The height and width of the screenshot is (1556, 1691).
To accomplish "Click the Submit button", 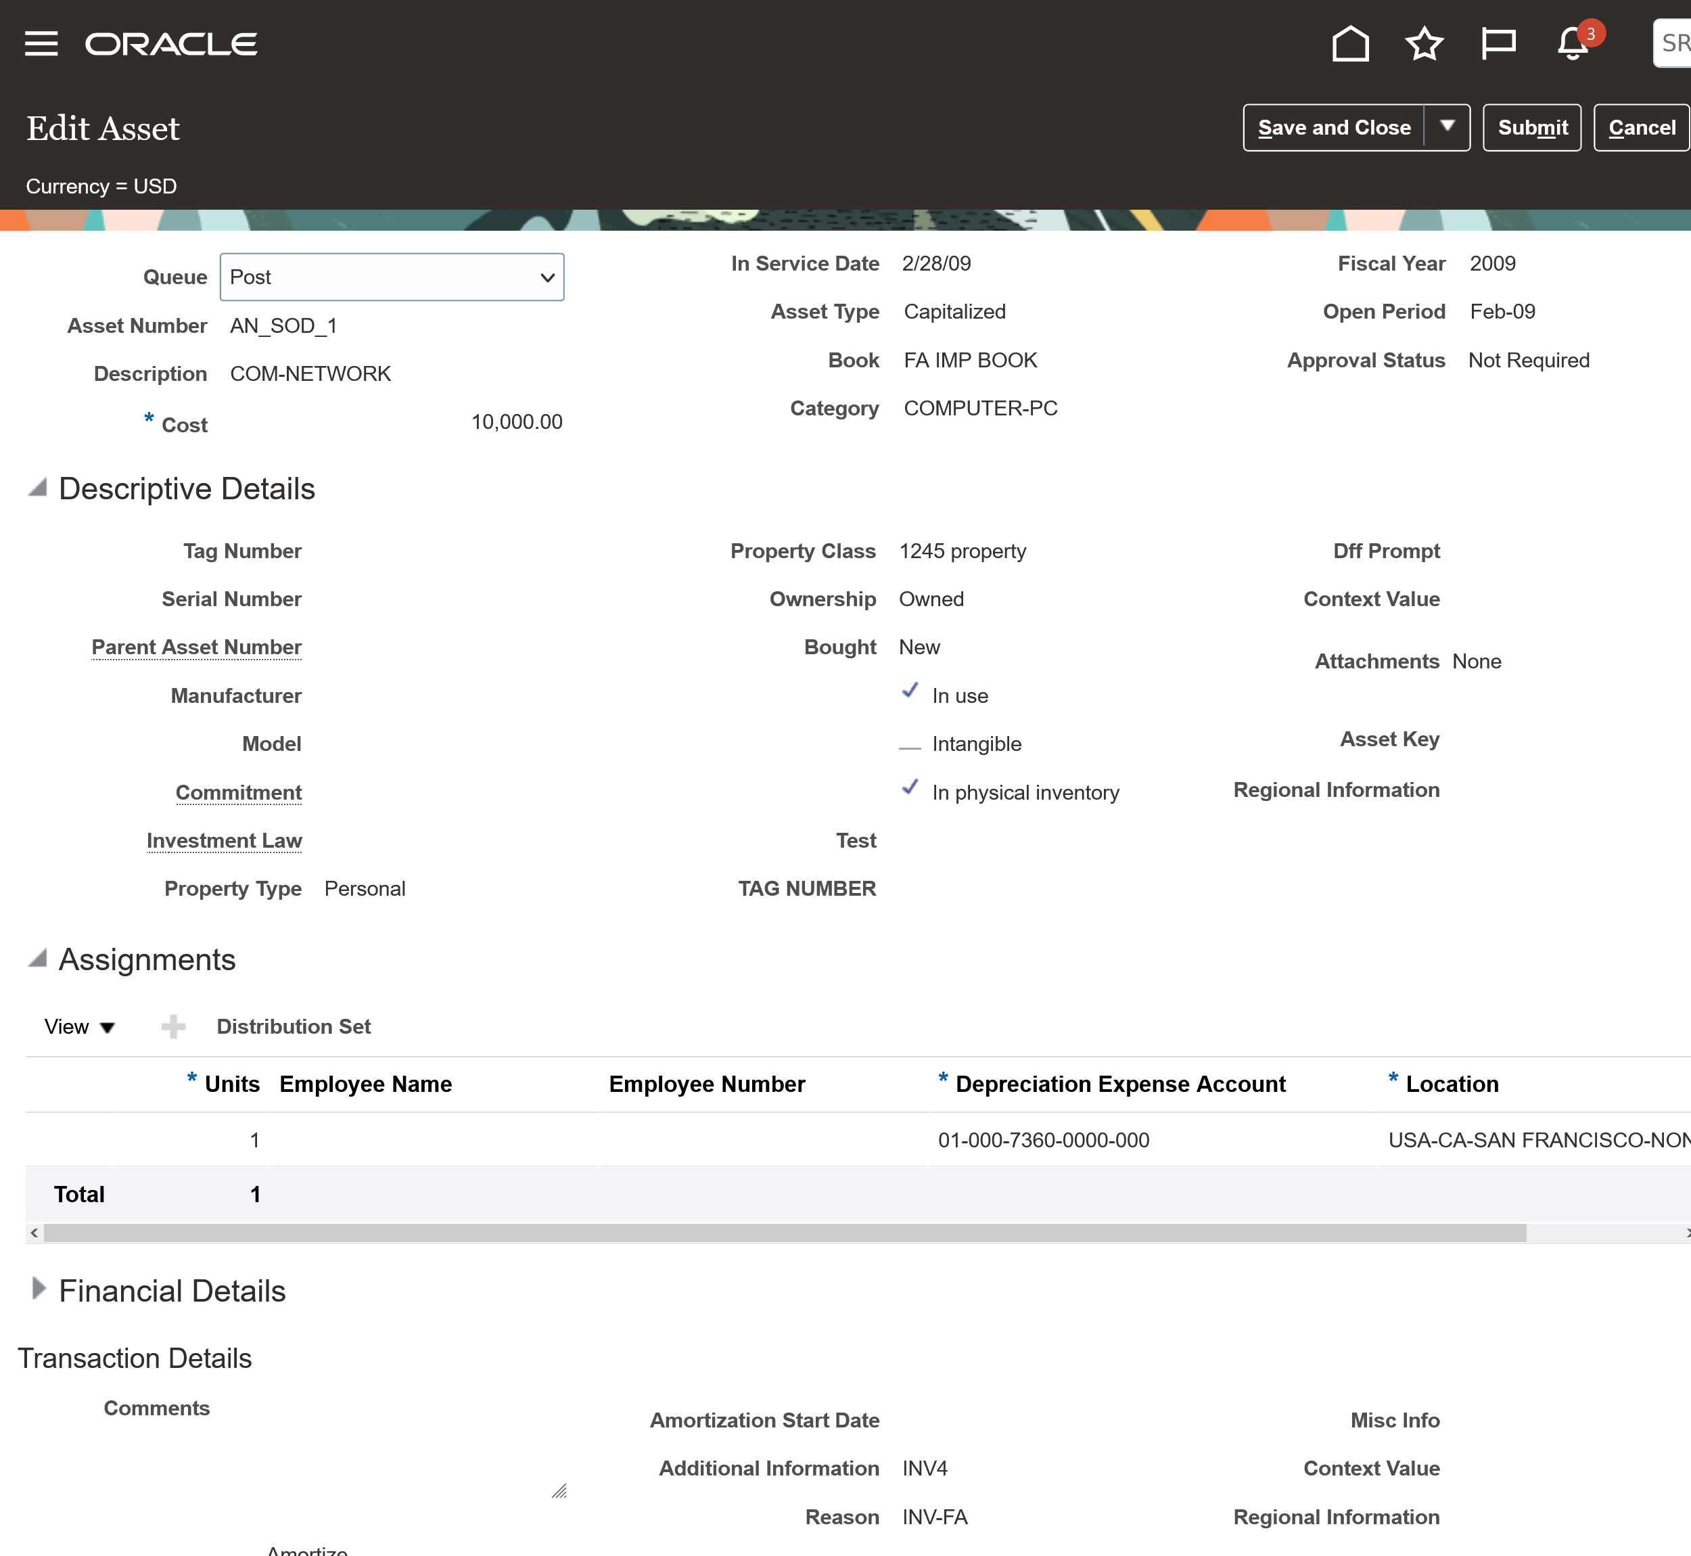I will [1532, 127].
